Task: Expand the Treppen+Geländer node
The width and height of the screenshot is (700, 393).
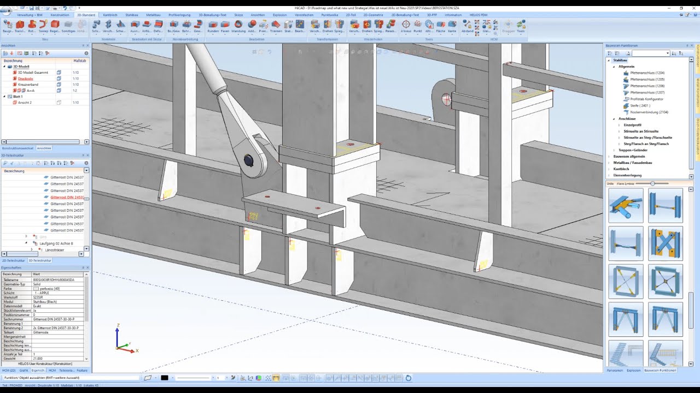Action: (x=614, y=150)
